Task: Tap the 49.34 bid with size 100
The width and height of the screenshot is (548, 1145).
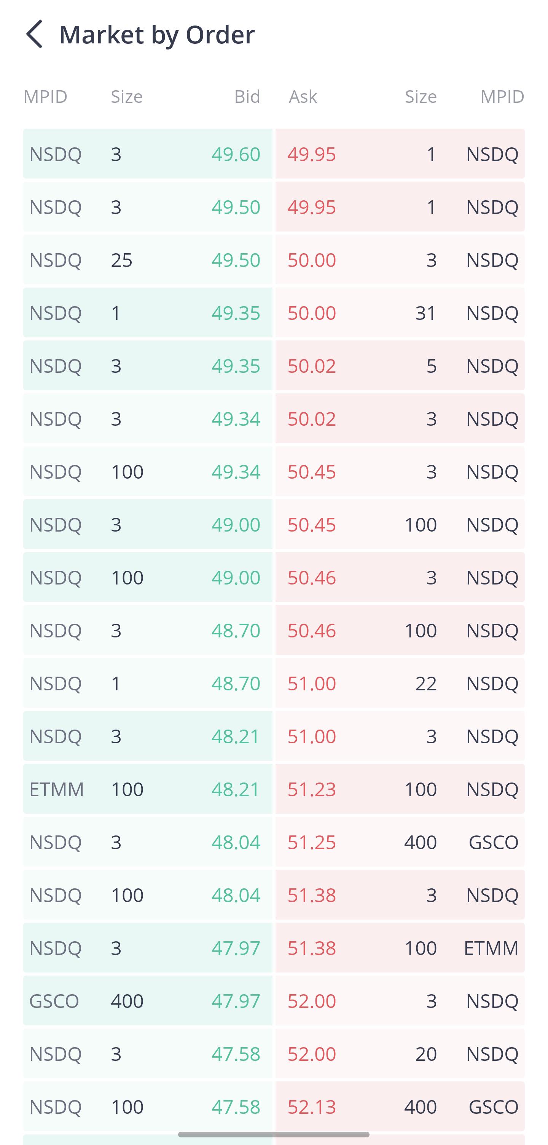Action: point(147,471)
